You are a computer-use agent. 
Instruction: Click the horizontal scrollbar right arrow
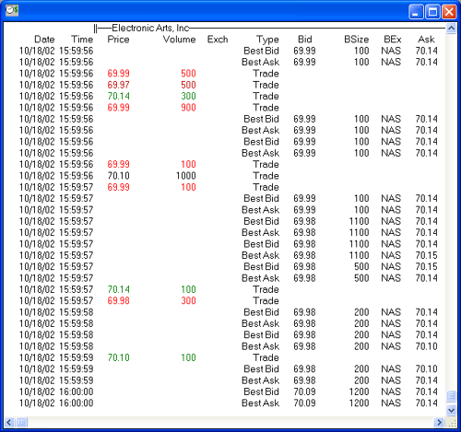pyautogui.click(x=440, y=422)
